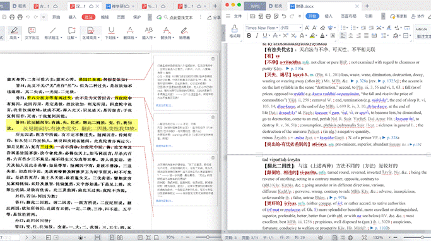Expand line spacing dropdown
Screen dimensions: 431x241
[387, 36]
